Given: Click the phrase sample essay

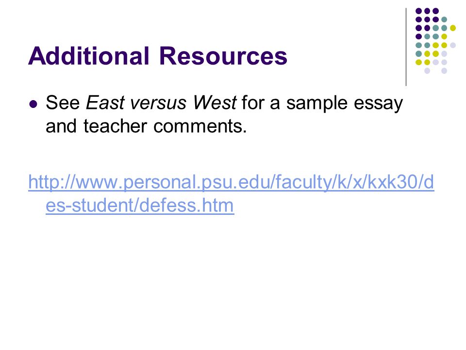Looking at the screenshot, I should coord(345,104).
